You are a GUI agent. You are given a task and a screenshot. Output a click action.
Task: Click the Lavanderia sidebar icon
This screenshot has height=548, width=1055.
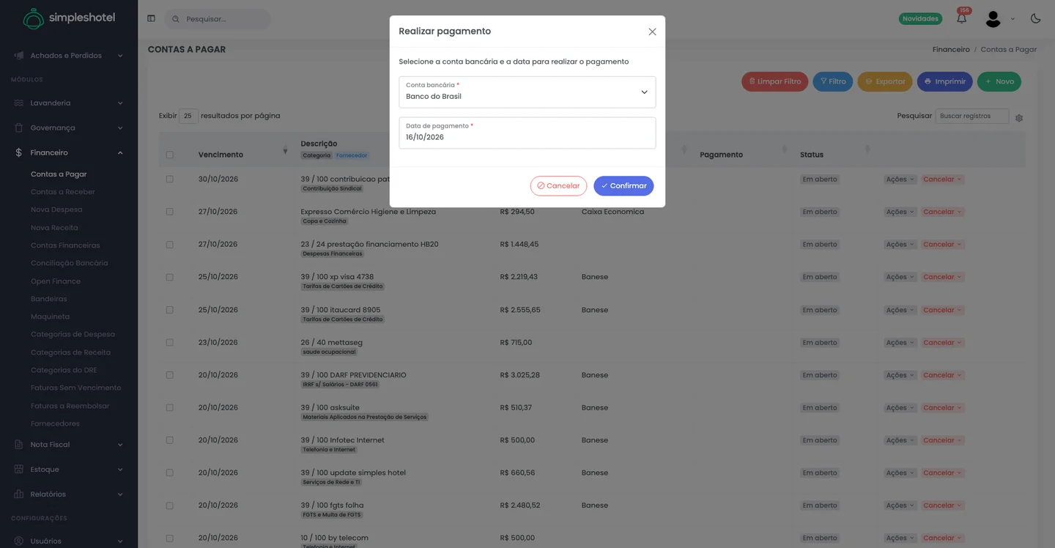tap(19, 103)
